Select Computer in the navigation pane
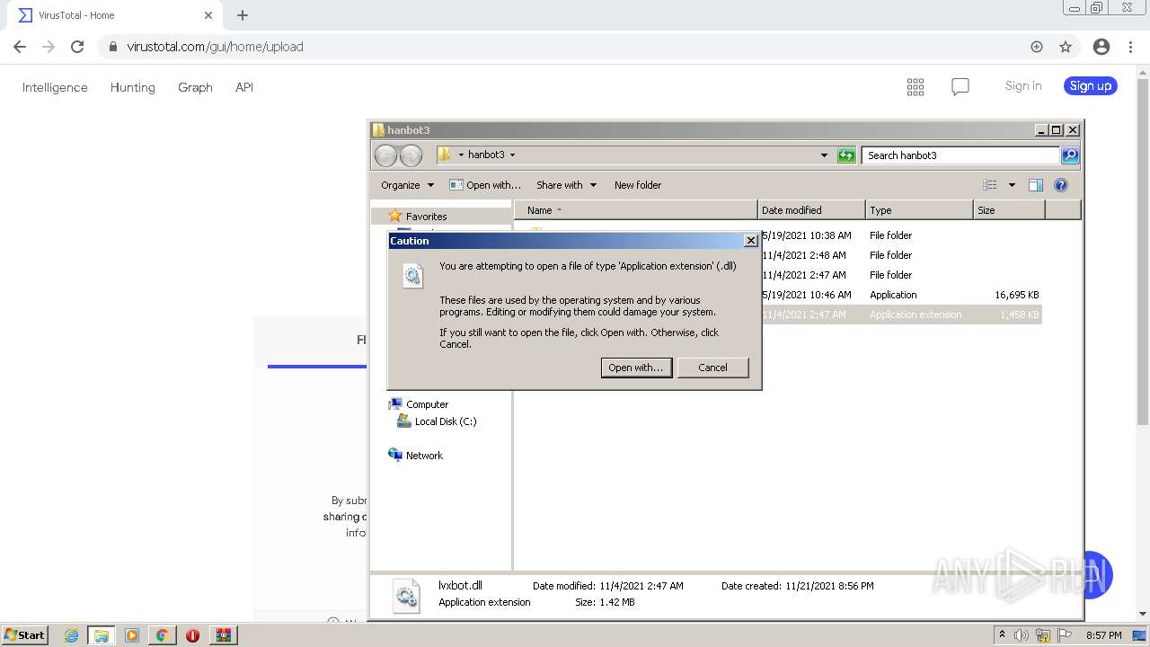1150x647 pixels. (427, 404)
